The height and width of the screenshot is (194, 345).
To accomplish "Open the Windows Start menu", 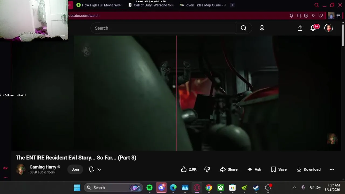I will tap(77, 188).
